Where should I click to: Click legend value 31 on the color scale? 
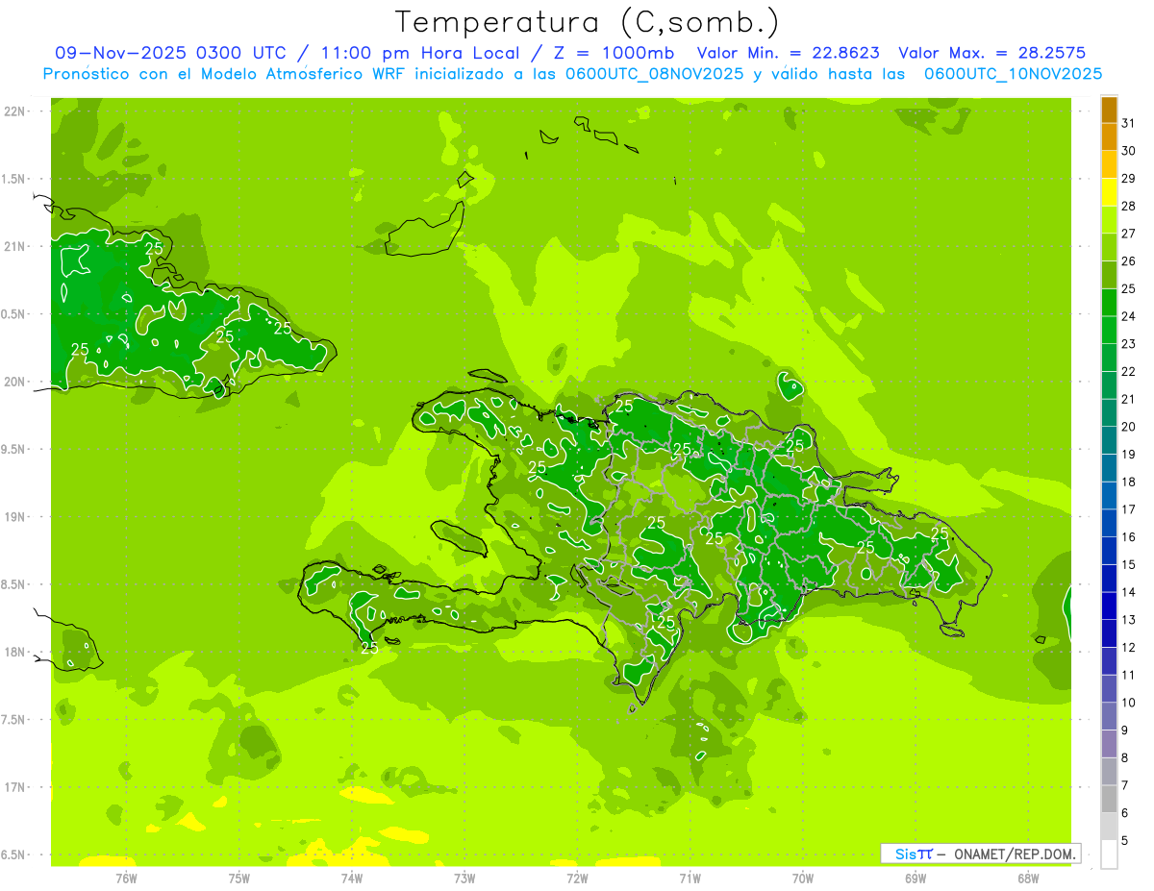[1128, 123]
